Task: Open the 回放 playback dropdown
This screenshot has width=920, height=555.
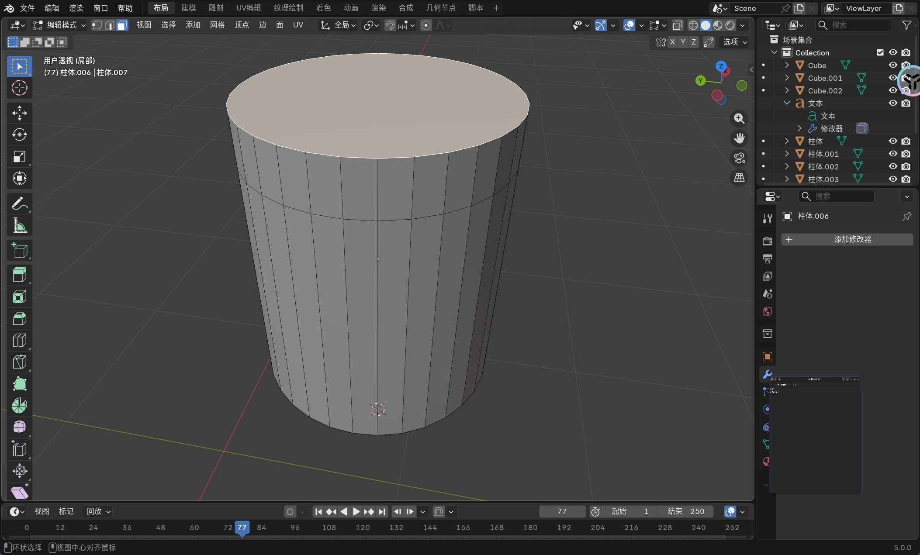Action: click(x=98, y=511)
